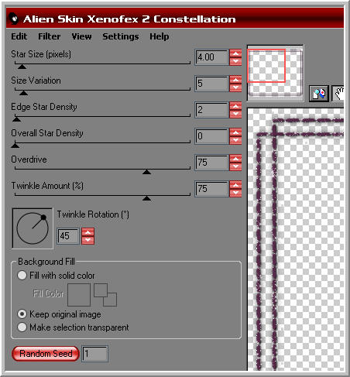Viewport: 350px width, 377px height.
Task: Increase Star Size with the up arrow
Action: tap(235, 53)
